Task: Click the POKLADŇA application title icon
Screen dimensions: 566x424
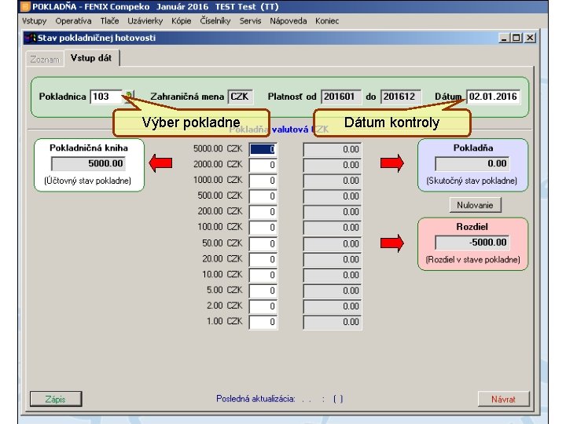Action: [25, 6]
